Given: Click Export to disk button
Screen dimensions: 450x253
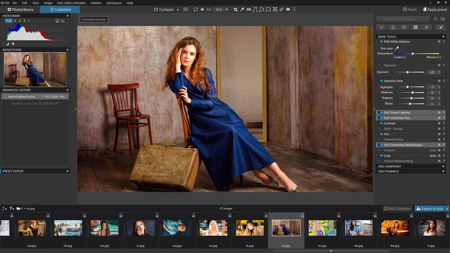Looking at the screenshot, I should click(x=430, y=209).
